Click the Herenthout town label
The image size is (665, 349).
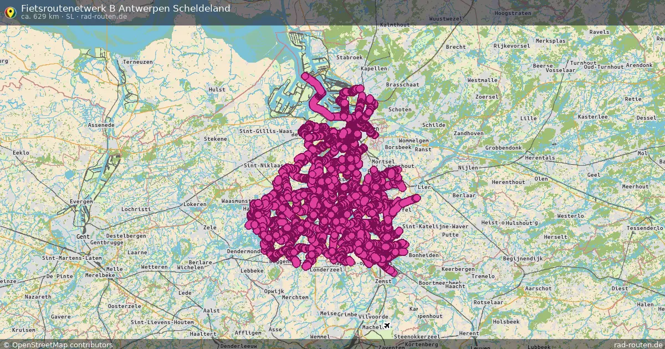pyautogui.click(x=508, y=182)
